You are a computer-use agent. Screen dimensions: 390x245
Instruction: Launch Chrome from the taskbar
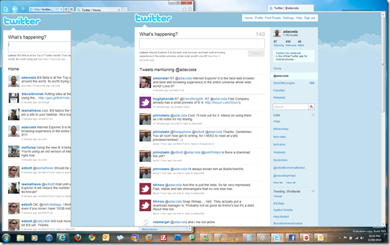coord(92,238)
